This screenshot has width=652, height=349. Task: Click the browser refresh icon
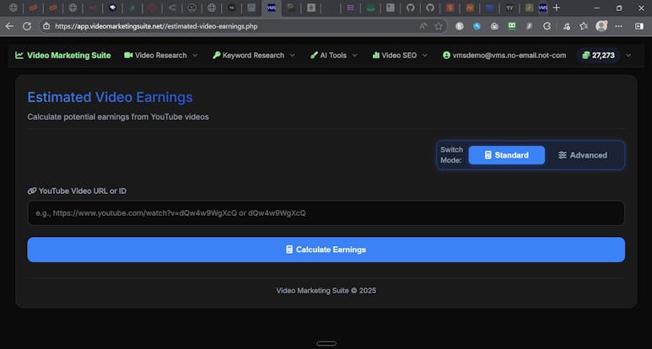click(x=26, y=26)
